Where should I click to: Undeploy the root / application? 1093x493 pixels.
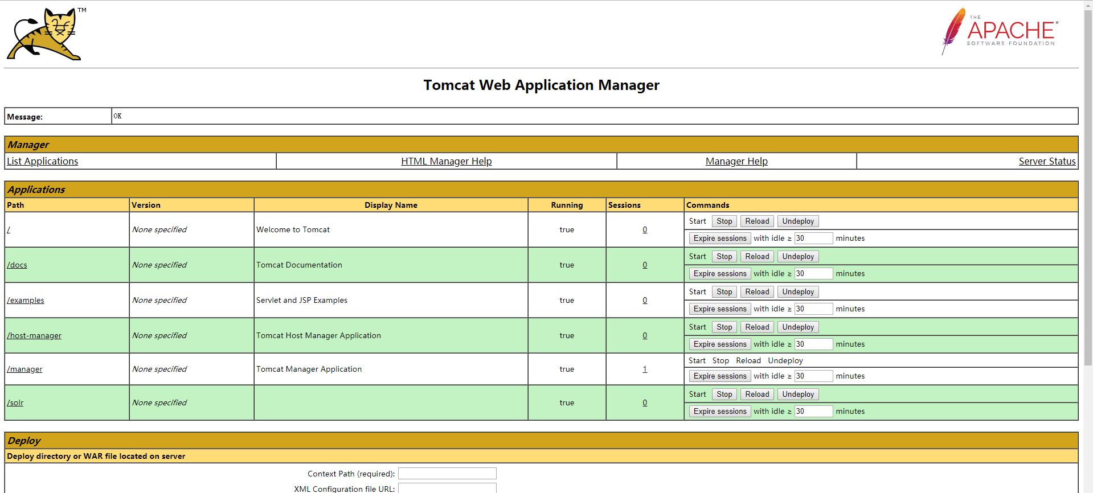[x=798, y=221]
